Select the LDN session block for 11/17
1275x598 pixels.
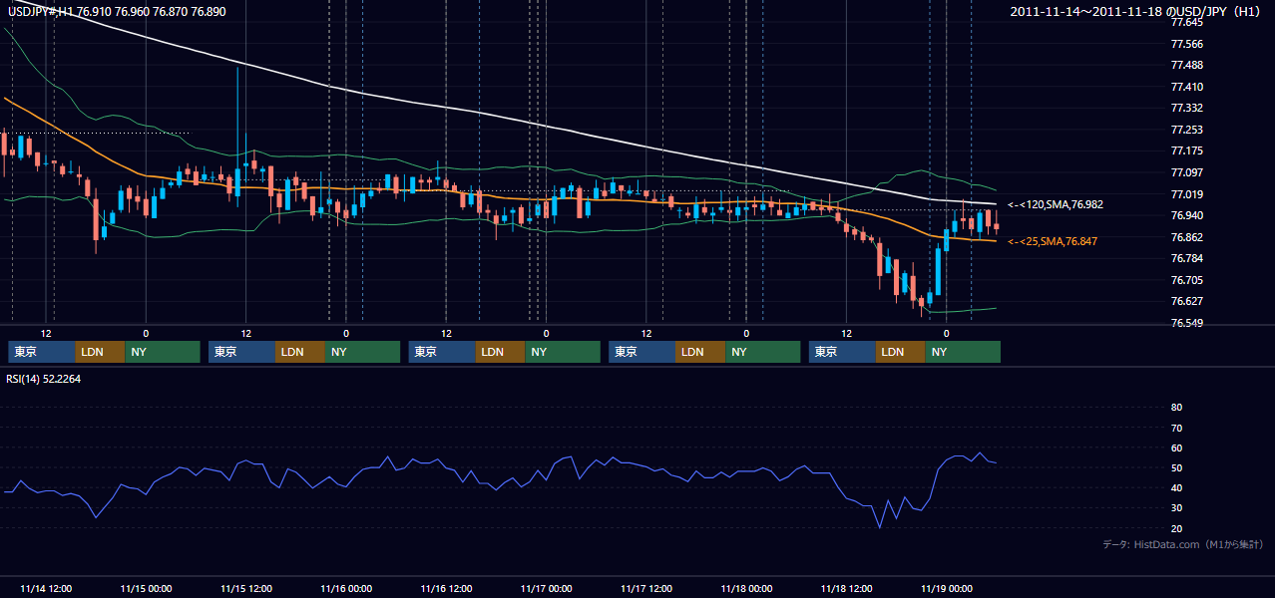coord(700,352)
